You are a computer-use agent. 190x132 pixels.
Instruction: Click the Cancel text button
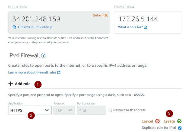tap(147, 121)
